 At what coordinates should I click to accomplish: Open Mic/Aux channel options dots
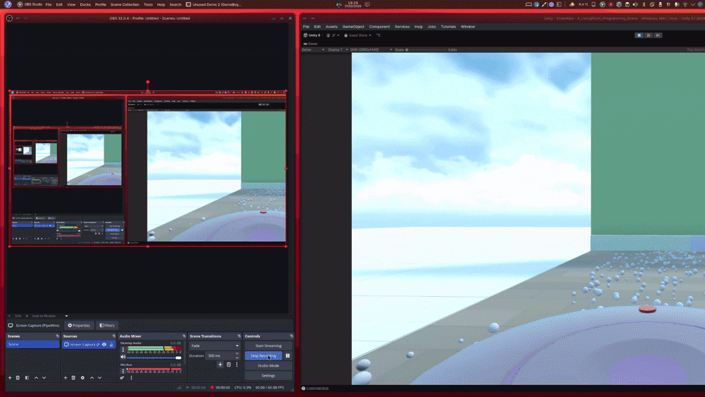[123, 370]
